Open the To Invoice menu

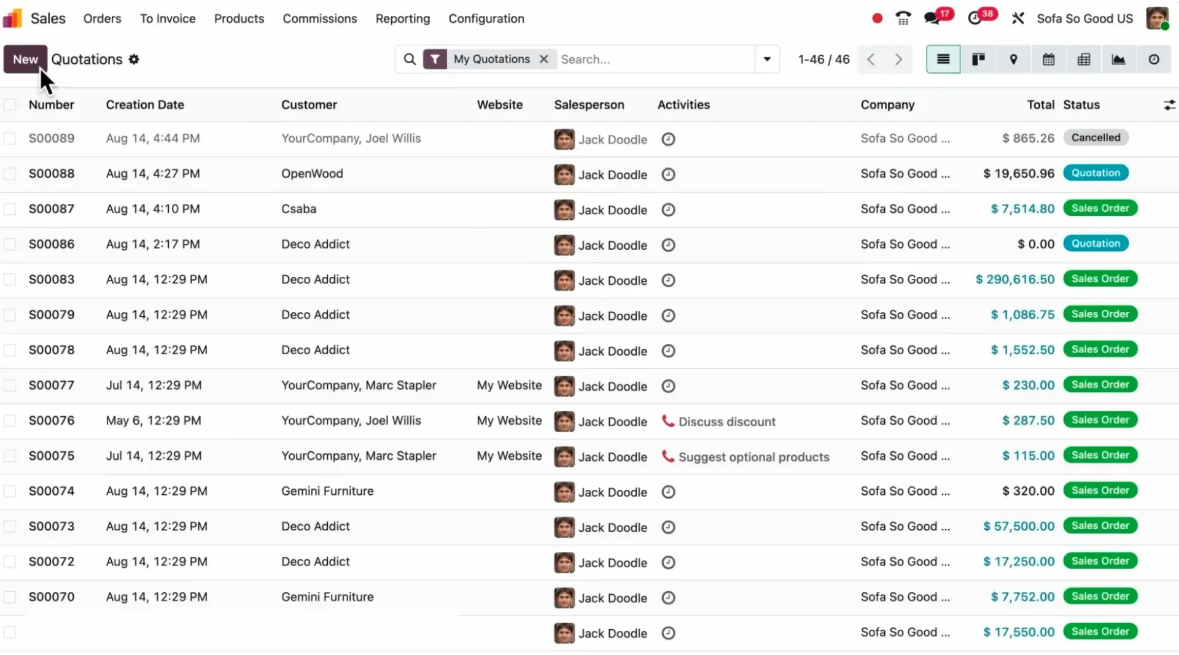click(x=168, y=18)
